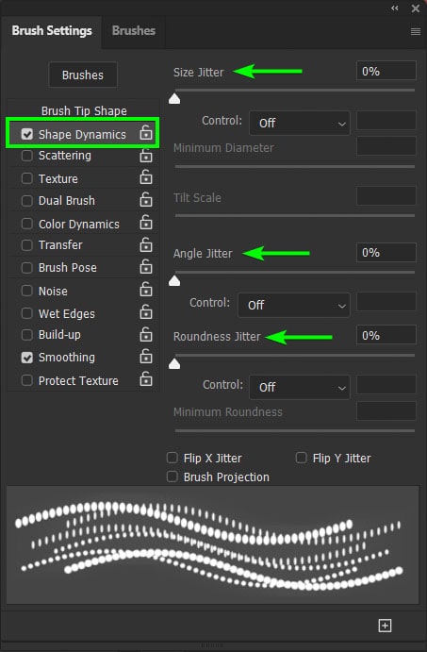Click the Size Jitter percentage field
The height and width of the screenshot is (652, 427).
386,71
